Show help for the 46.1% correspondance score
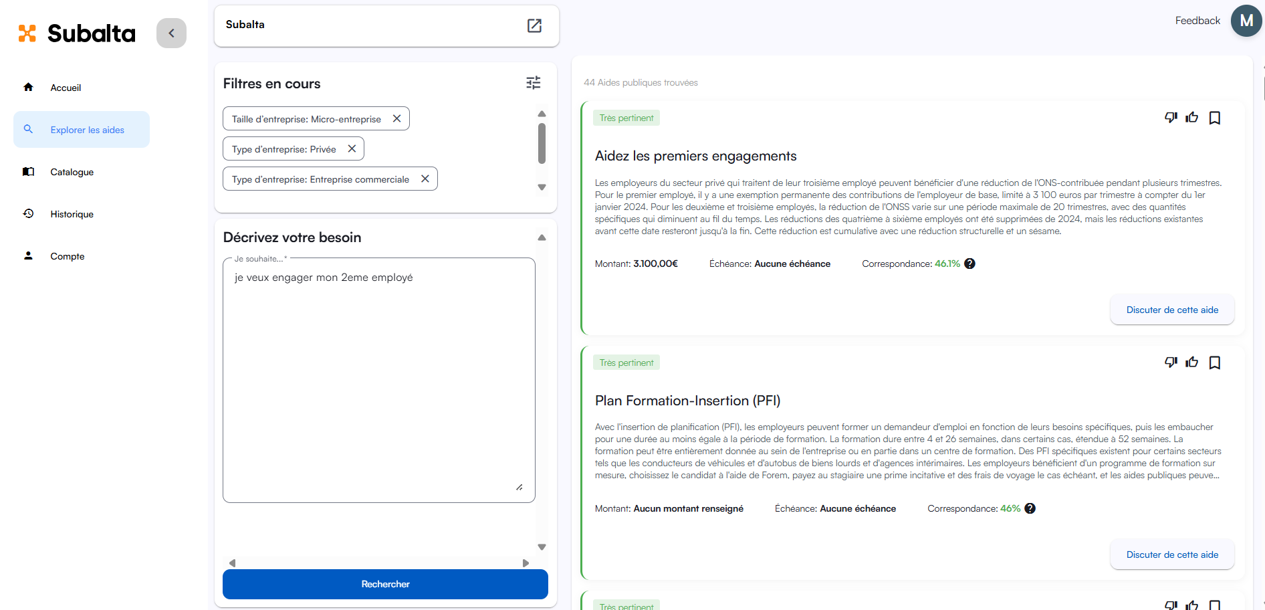The height and width of the screenshot is (610, 1265). (970, 264)
